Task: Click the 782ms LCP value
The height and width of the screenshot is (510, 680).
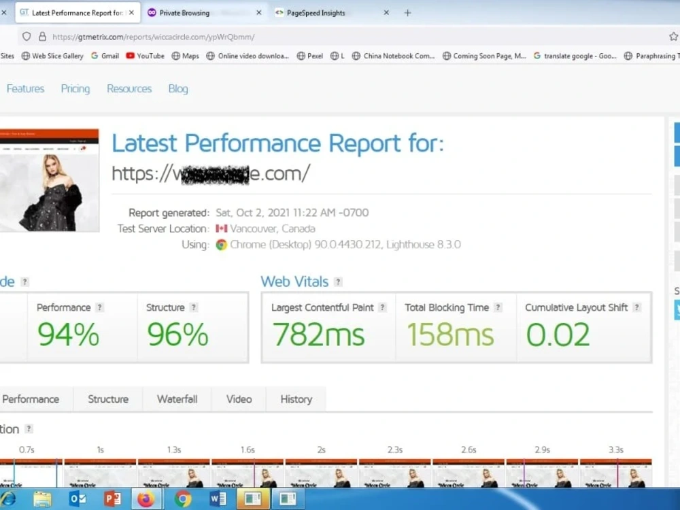Action: pos(318,335)
